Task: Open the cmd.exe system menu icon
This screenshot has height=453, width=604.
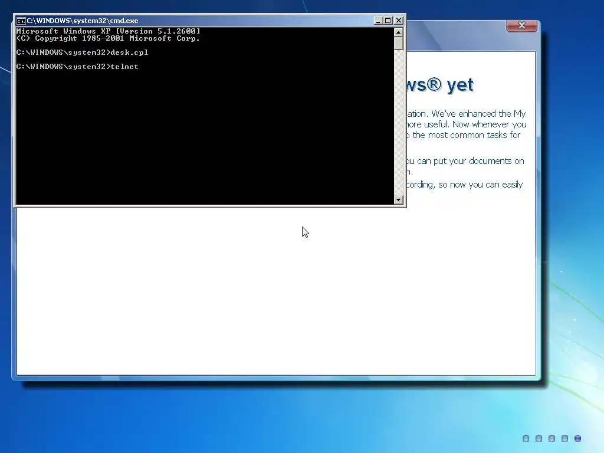Action: pos(21,21)
